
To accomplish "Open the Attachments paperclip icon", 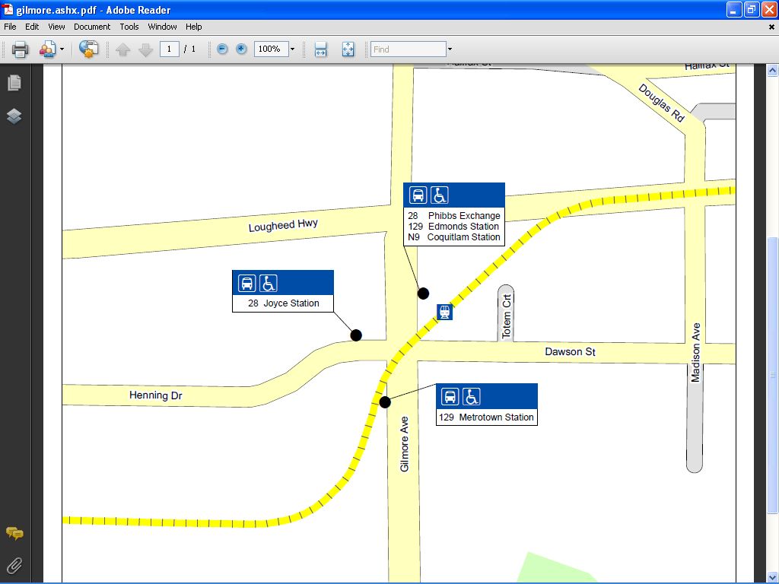I will point(14,565).
